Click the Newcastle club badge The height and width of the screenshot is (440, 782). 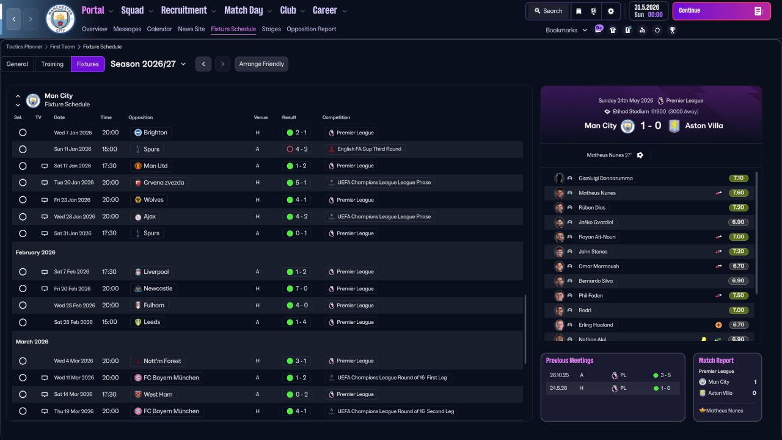138,288
